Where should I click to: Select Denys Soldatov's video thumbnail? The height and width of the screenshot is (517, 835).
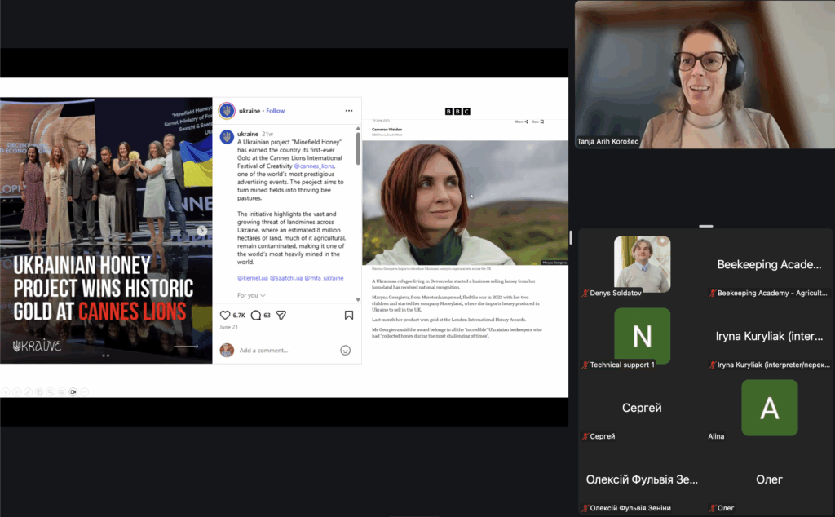coord(642,264)
